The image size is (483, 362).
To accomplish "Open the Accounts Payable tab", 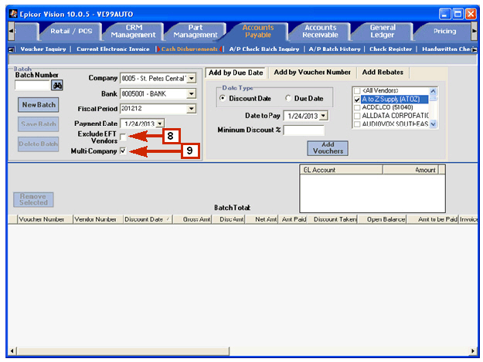I will (x=258, y=31).
